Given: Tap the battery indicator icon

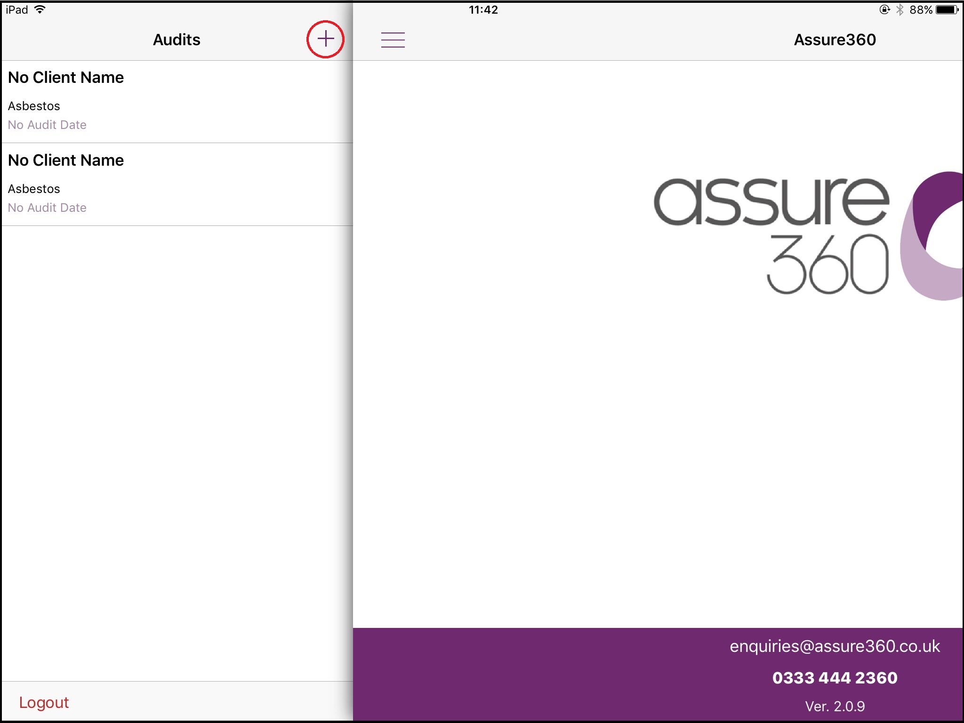Looking at the screenshot, I should tap(947, 9).
